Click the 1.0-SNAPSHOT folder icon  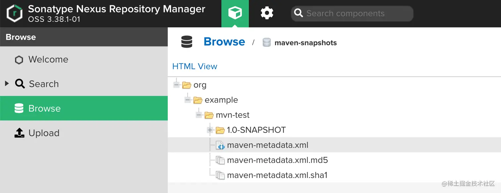220,130
